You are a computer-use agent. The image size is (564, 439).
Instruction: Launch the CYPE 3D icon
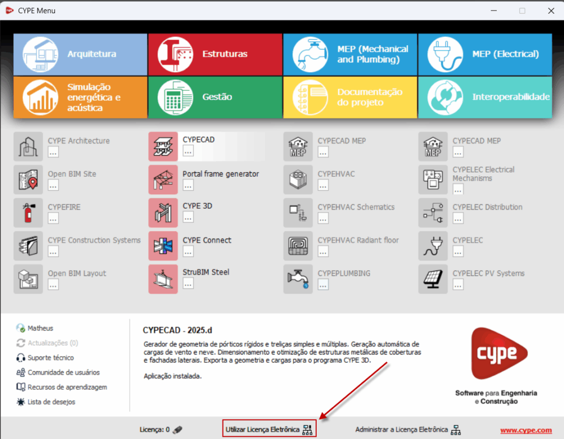pyautogui.click(x=163, y=213)
